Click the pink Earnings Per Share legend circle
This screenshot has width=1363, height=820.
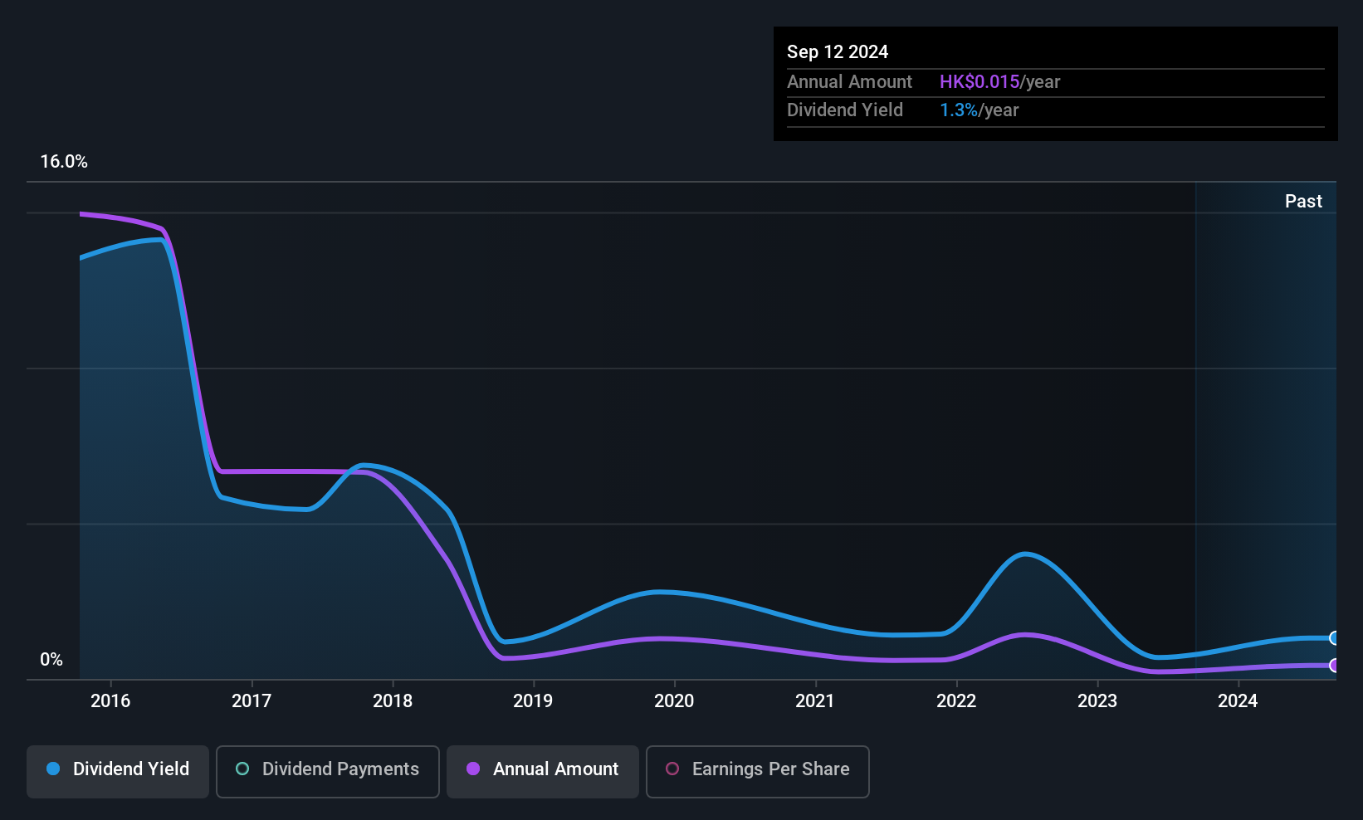(672, 769)
